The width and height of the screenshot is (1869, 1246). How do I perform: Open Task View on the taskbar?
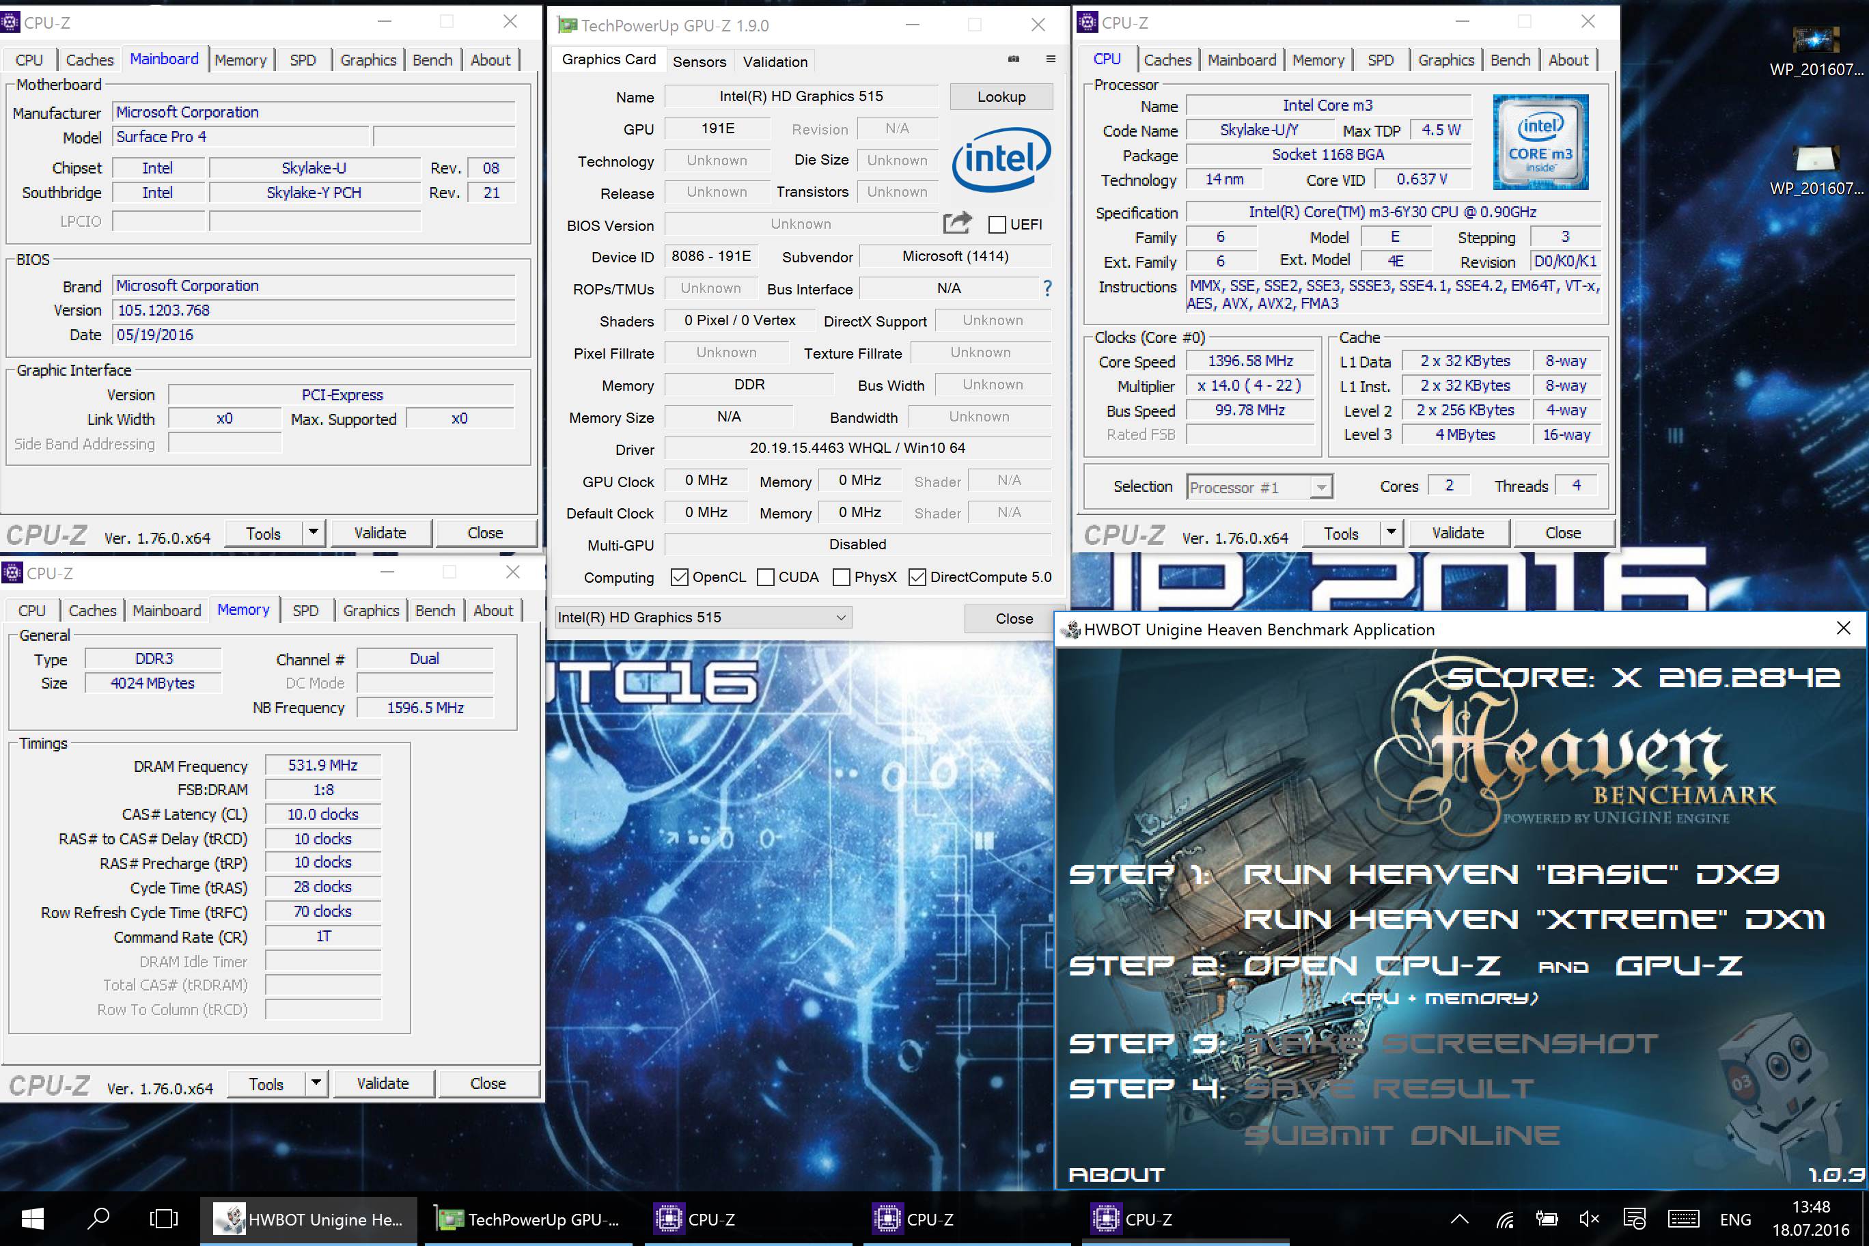[165, 1219]
